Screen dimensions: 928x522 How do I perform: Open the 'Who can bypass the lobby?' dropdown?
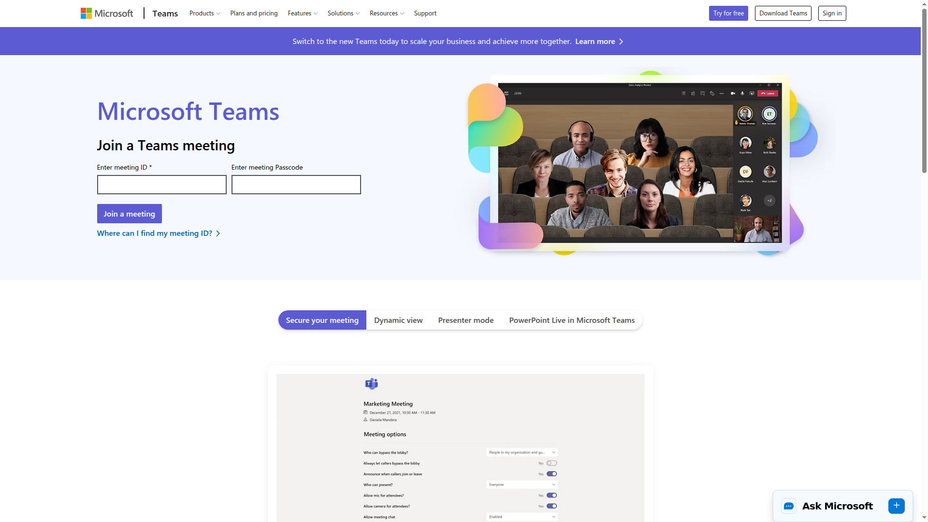click(x=522, y=452)
